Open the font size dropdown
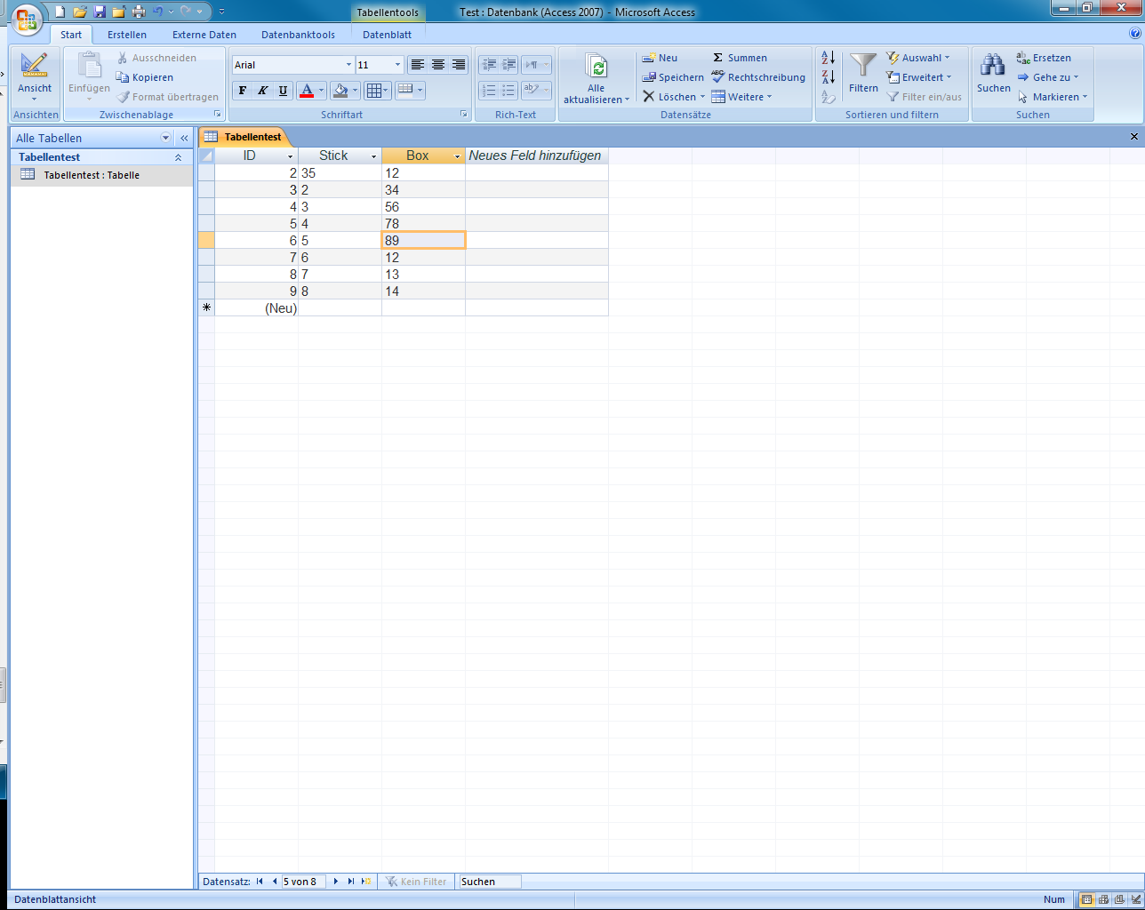This screenshot has height=910, width=1145. [397, 65]
